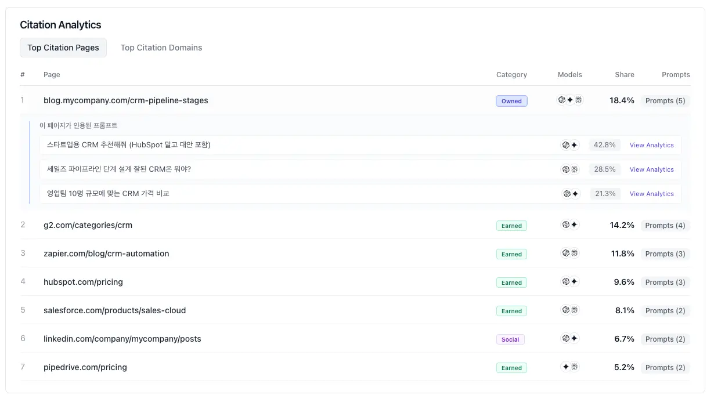The height and width of the screenshot is (402, 714).
Task: Click the Gemini icon in the linkedin.com row
Action: (574, 338)
